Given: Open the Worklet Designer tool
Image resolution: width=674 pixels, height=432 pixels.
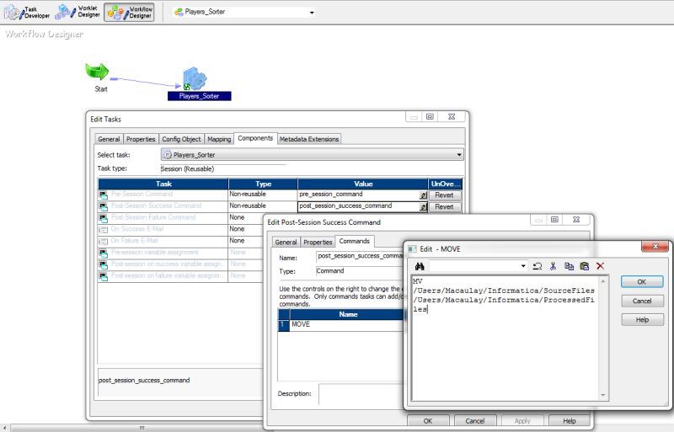Looking at the screenshot, I should click(78, 12).
